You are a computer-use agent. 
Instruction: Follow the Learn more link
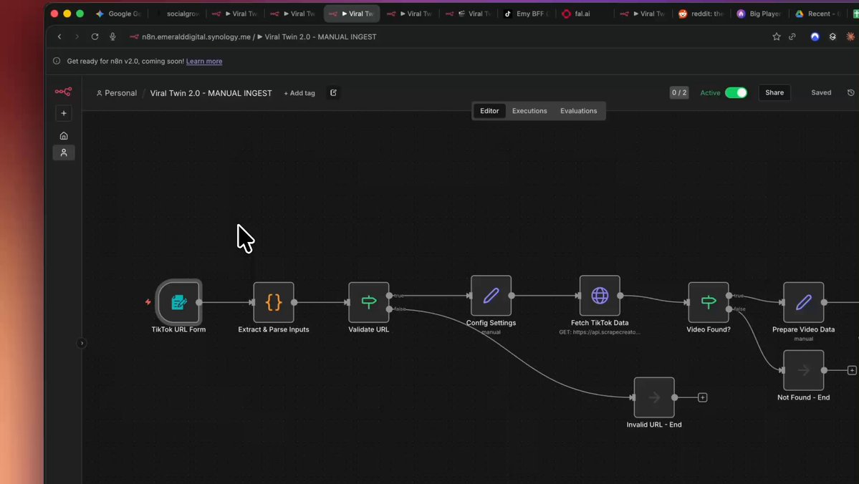pyautogui.click(x=204, y=62)
